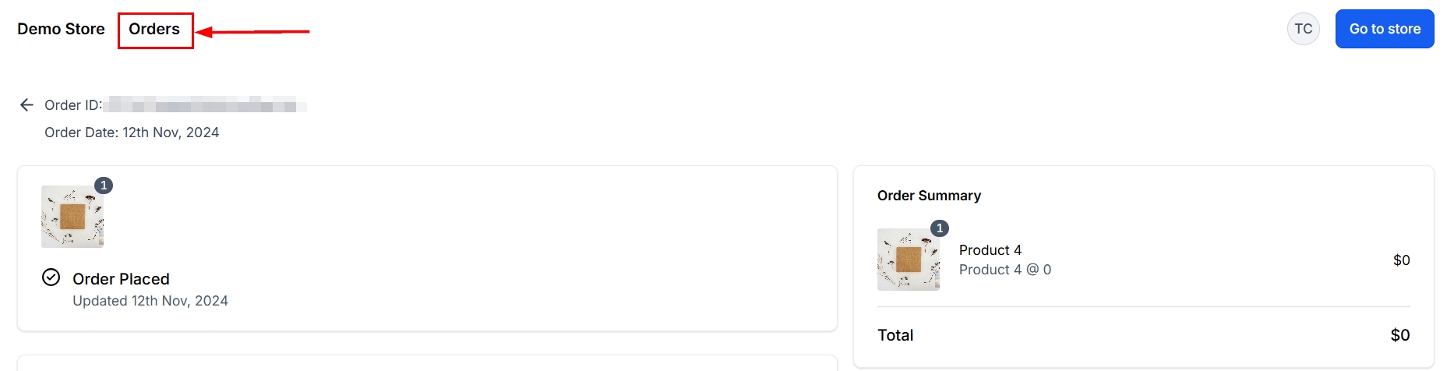Open the Orders tab in header
The width and height of the screenshot is (1454, 371).
tap(154, 30)
